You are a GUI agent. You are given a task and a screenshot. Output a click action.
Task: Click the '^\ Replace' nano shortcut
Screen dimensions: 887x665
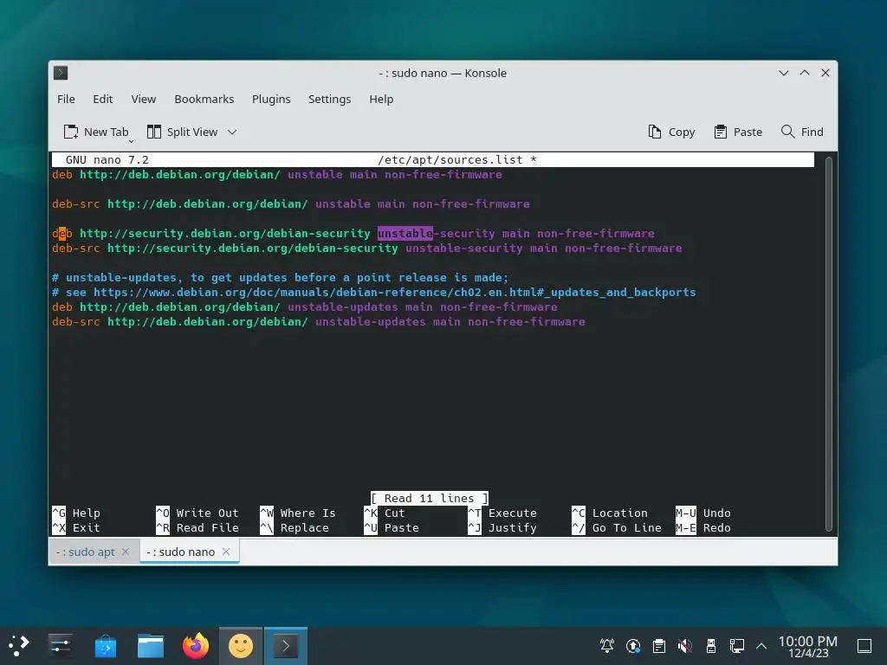[295, 527]
